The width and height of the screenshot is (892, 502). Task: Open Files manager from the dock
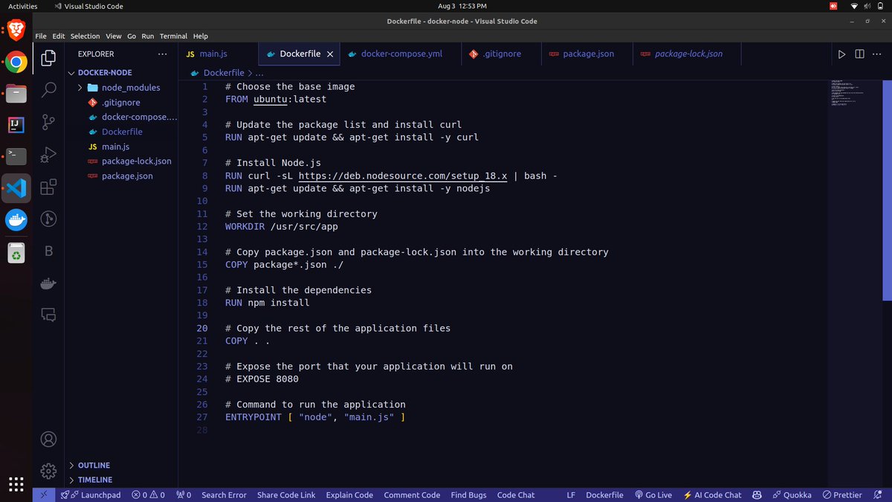point(16,94)
